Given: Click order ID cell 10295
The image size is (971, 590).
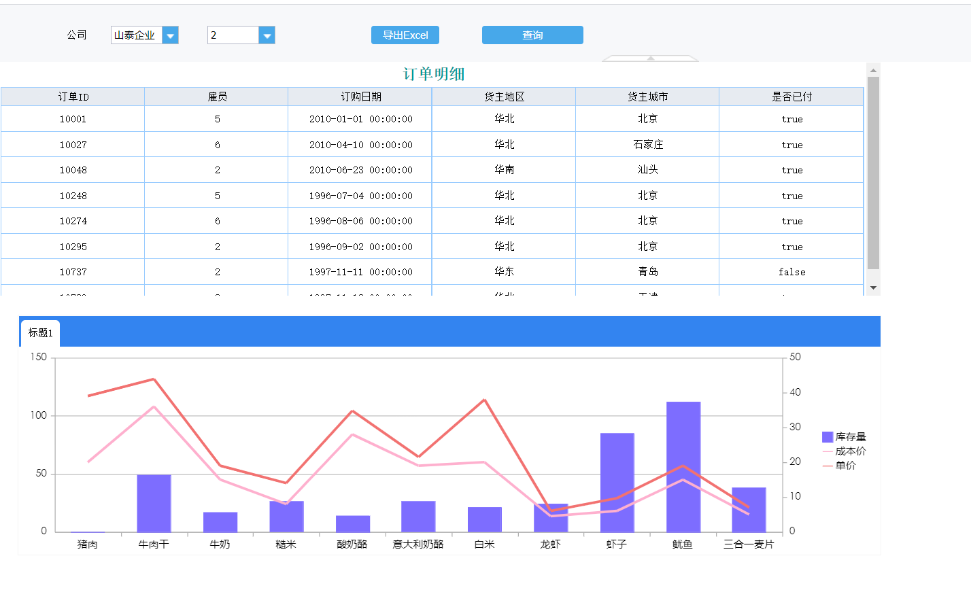Looking at the screenshot, I should click(x=73, y=247).
